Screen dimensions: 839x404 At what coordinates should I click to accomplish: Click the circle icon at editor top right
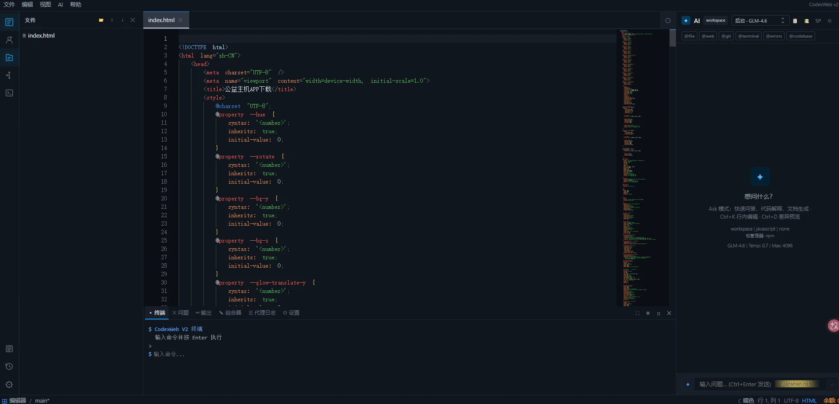click(x=668, y=20)
